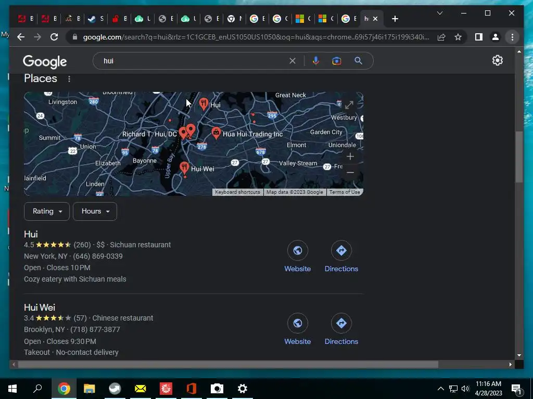Screen dimensions: 533x399
Task: Open the Hours filter dropdown
Action: click(x=95, y=211)
